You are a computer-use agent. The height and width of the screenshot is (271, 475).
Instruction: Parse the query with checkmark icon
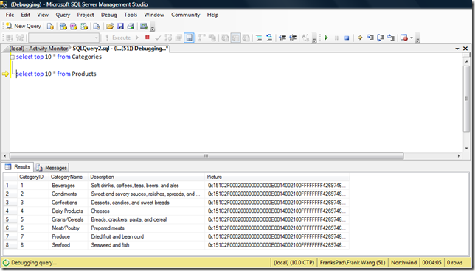(158, 38)
